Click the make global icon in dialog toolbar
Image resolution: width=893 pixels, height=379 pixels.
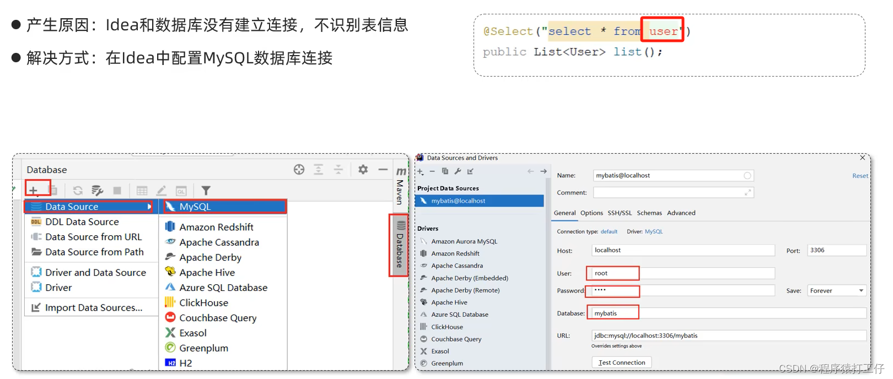click(470, 171)
